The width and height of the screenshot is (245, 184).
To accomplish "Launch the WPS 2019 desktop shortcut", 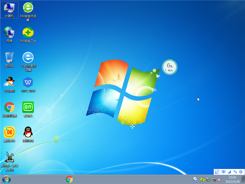I will pos(28,84).
